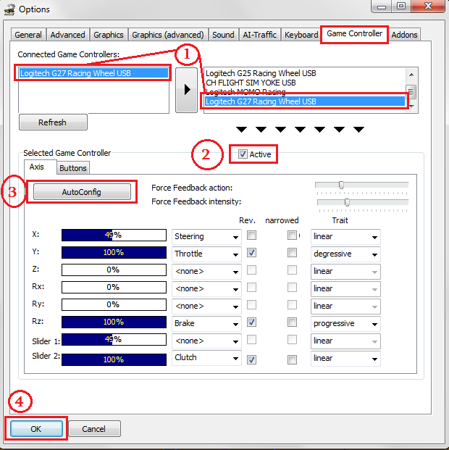Screen dimensions: 449x450
Task: Open the progressive trait dropdown
Action: click(345, 324)
